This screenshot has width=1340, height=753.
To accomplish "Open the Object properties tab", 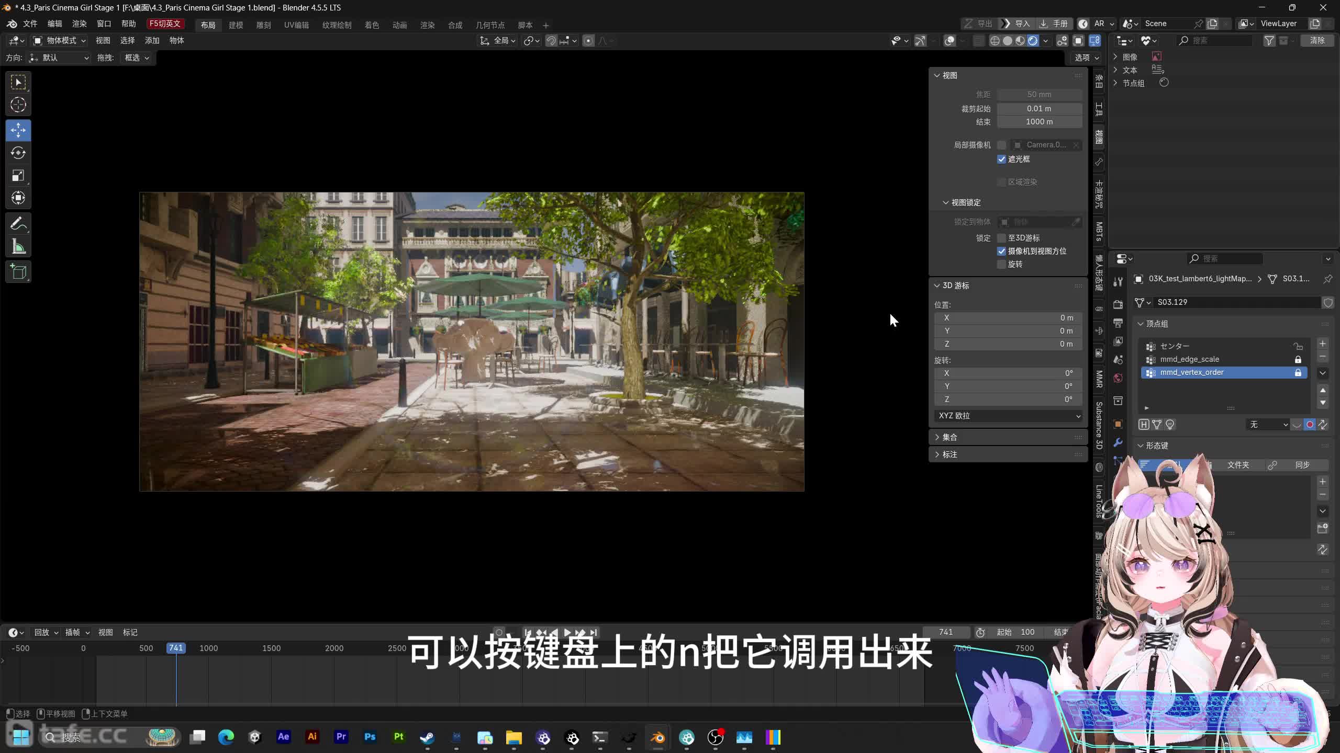I will [1118, 424].
